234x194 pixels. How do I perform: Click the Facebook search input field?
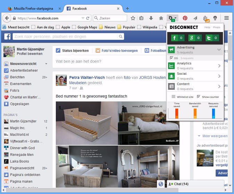pos(65,37)
